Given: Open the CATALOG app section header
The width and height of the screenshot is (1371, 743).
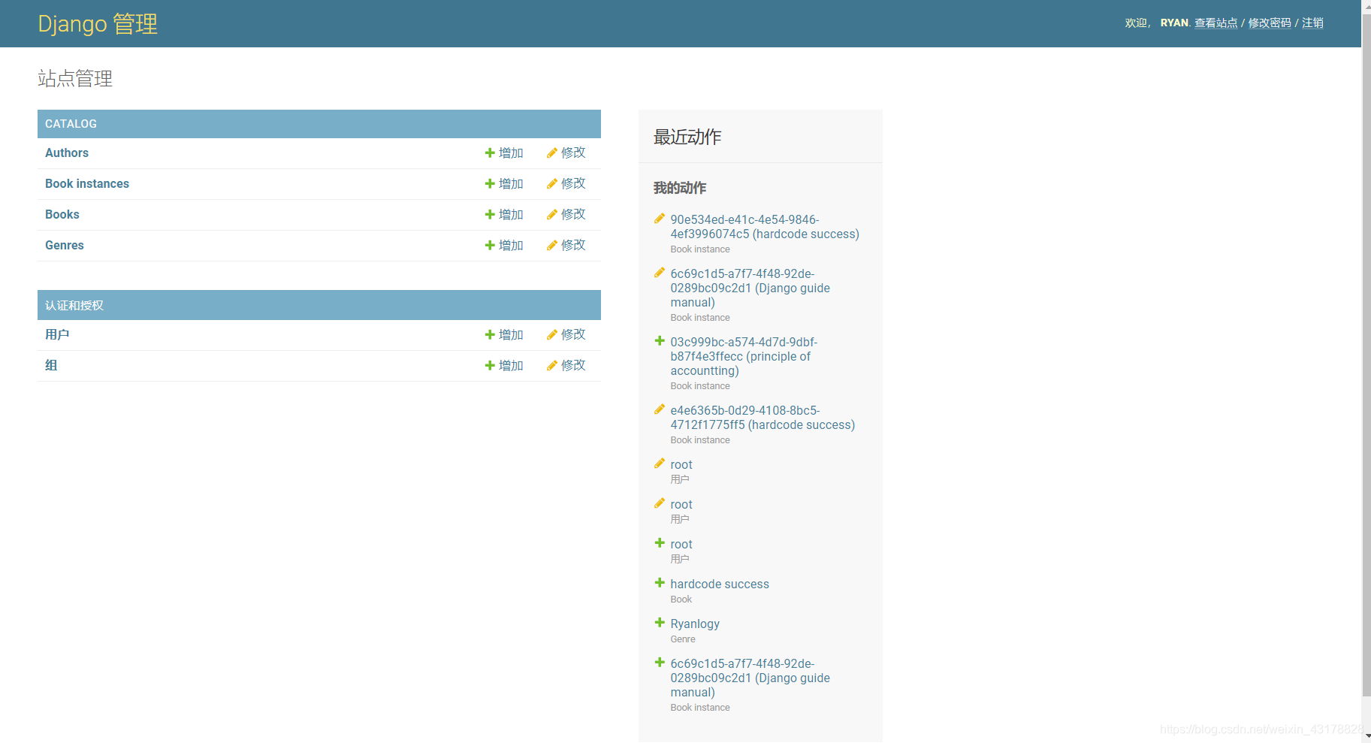Looking at the screenshot, I should coord(71,124).
